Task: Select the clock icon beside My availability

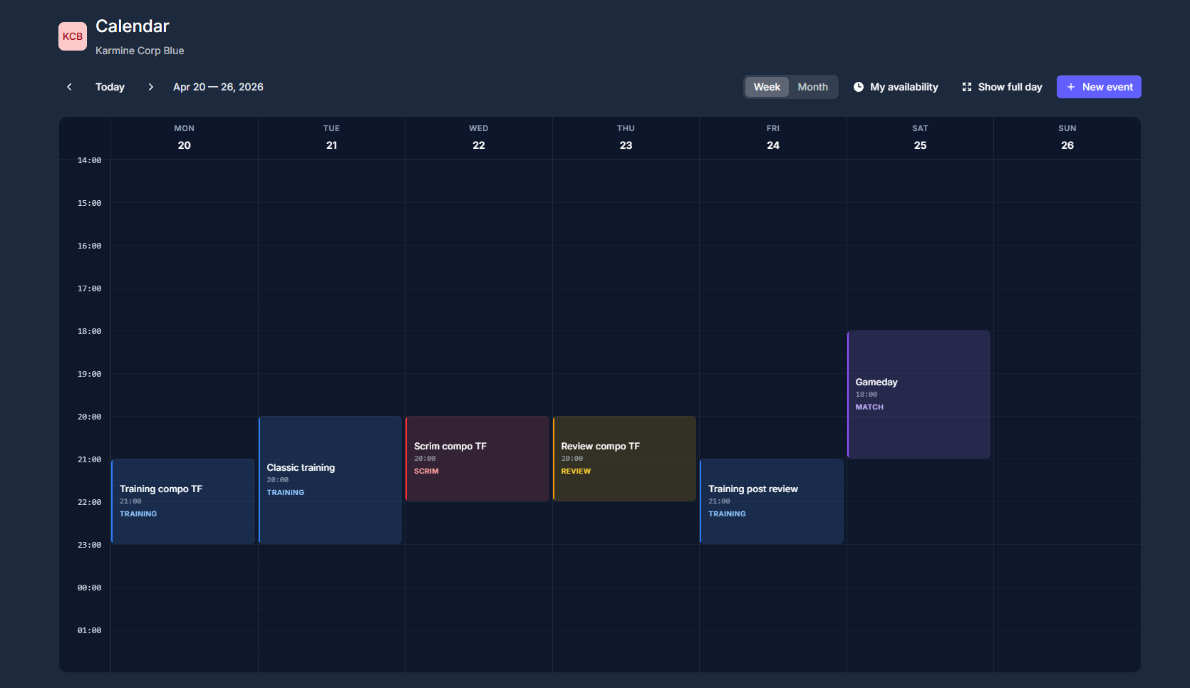Action: coord(859,86)
